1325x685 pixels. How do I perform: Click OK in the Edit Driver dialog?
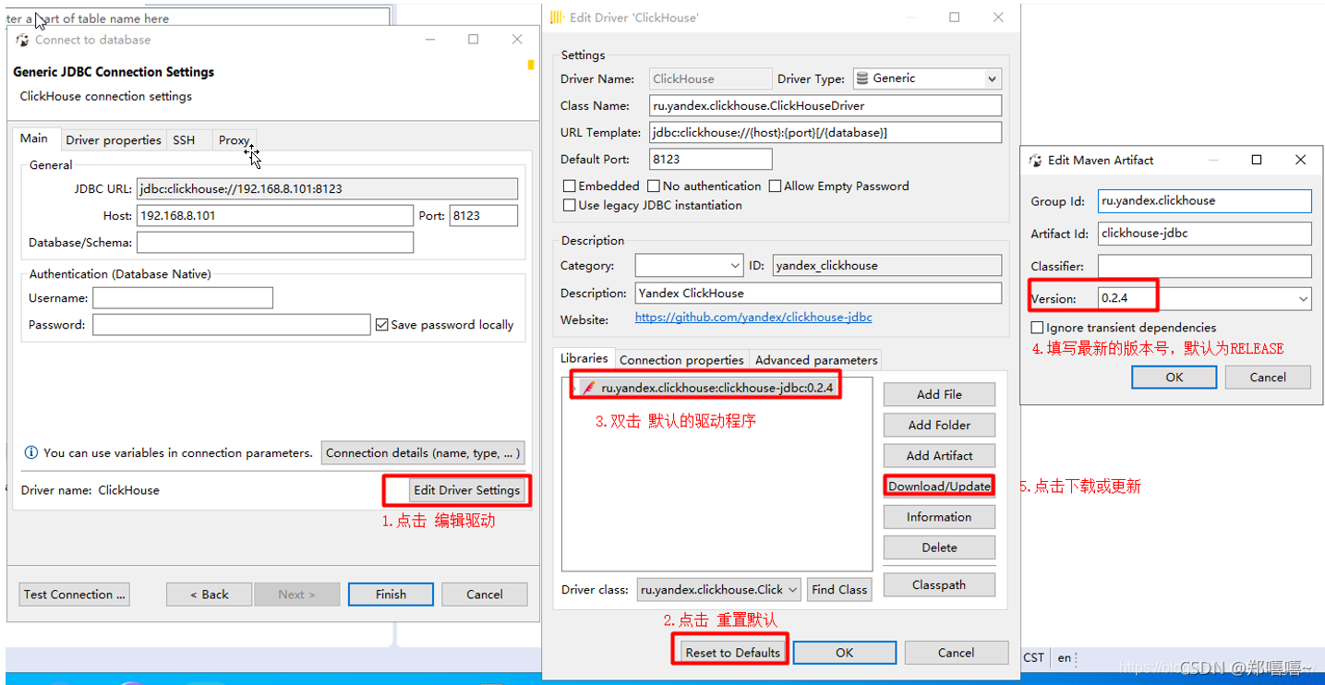click(x=845, y=653)
